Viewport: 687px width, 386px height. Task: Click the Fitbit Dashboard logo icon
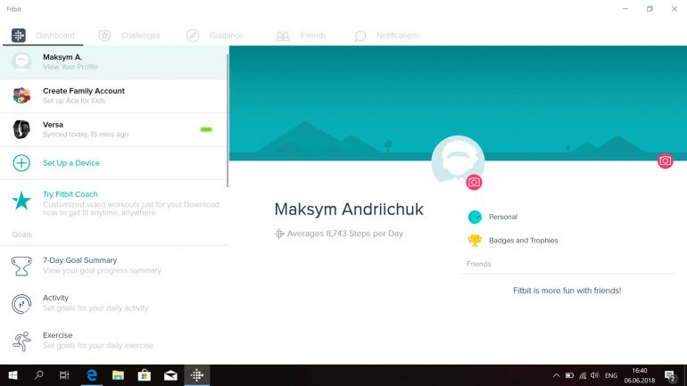19,36
